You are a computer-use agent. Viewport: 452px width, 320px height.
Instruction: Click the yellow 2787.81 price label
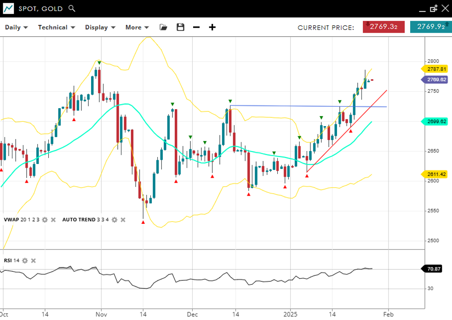click(x=435, y=69)
